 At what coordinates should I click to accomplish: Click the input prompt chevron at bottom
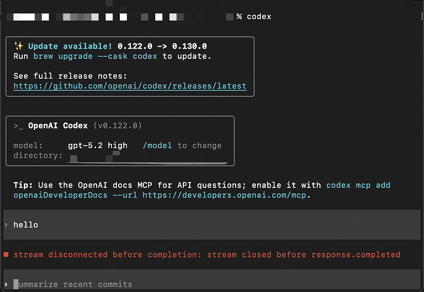pyautogui.click(x=6, y=284)
